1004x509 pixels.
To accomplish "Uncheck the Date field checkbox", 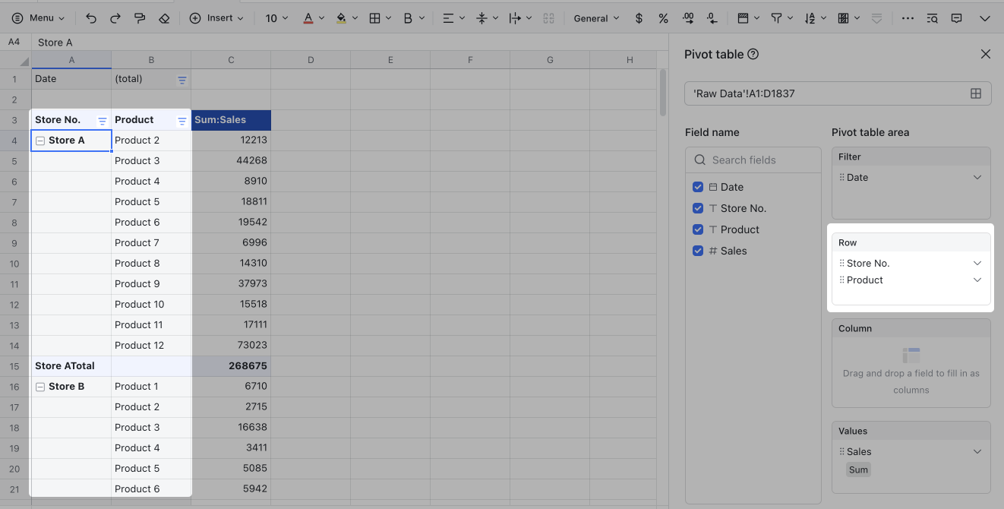I will pos(698,187).
